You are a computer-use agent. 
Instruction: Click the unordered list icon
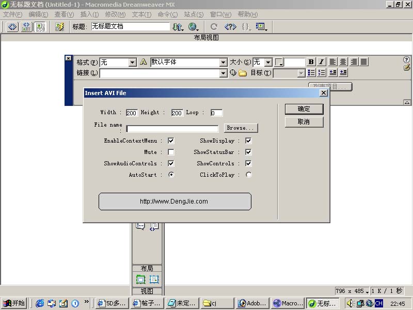point(311,72)
